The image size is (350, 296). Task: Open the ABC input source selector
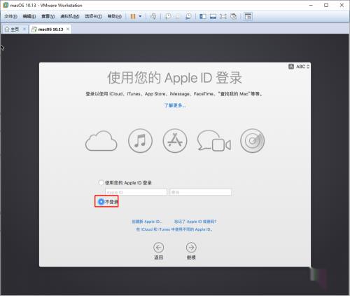[299, 67]
